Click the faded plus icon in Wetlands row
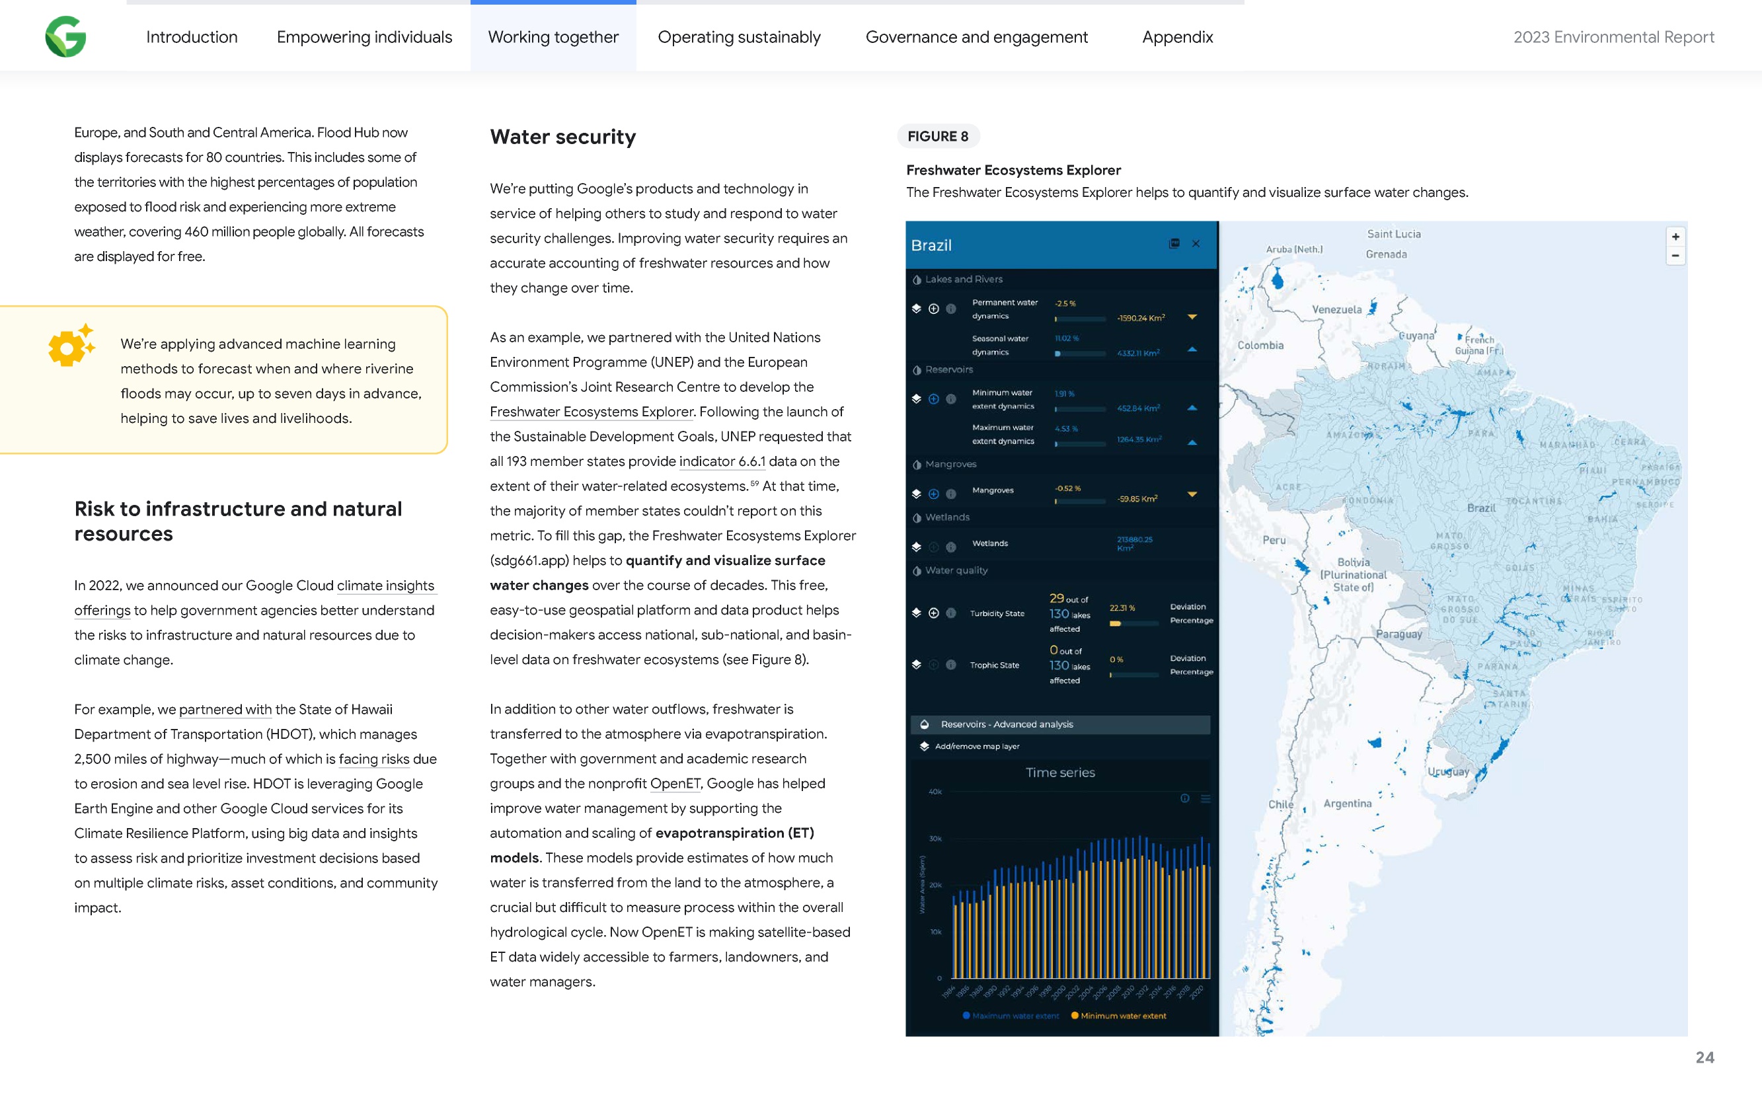The height and width of the screenshot is (1101, 1762). (933, 547)
